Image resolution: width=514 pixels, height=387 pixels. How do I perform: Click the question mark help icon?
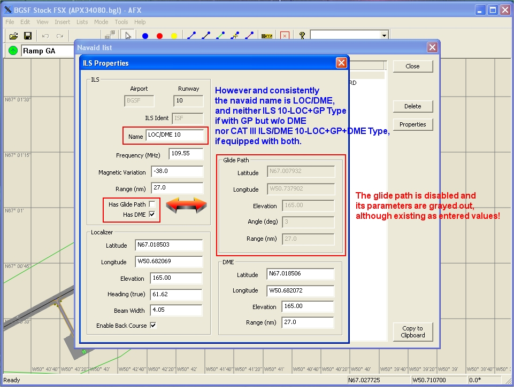(x=302, y=35)
